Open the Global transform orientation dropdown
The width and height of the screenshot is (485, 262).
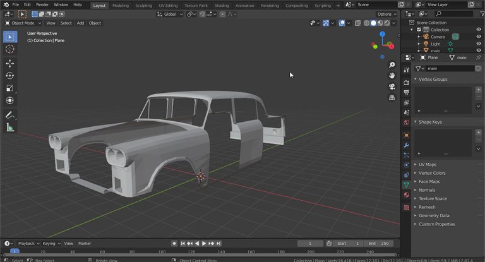click(x=170, y=15)
